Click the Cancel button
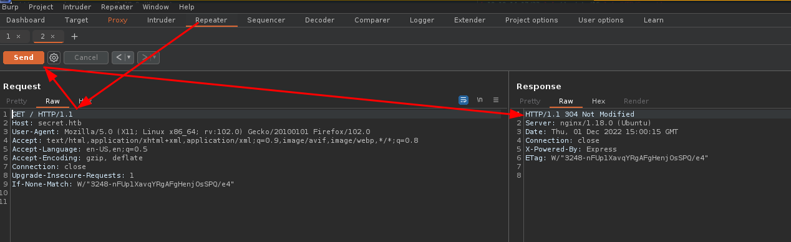Viewport: 791px width, 242px height. click(86, 57)
